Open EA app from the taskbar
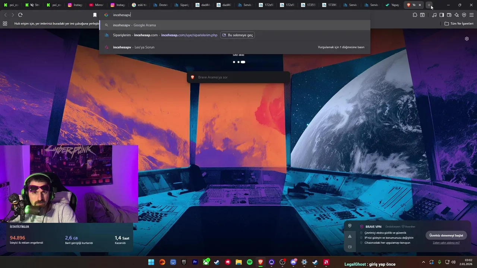Screen dimensions: 477x268 pyautogui.click(x=162, y=262)
